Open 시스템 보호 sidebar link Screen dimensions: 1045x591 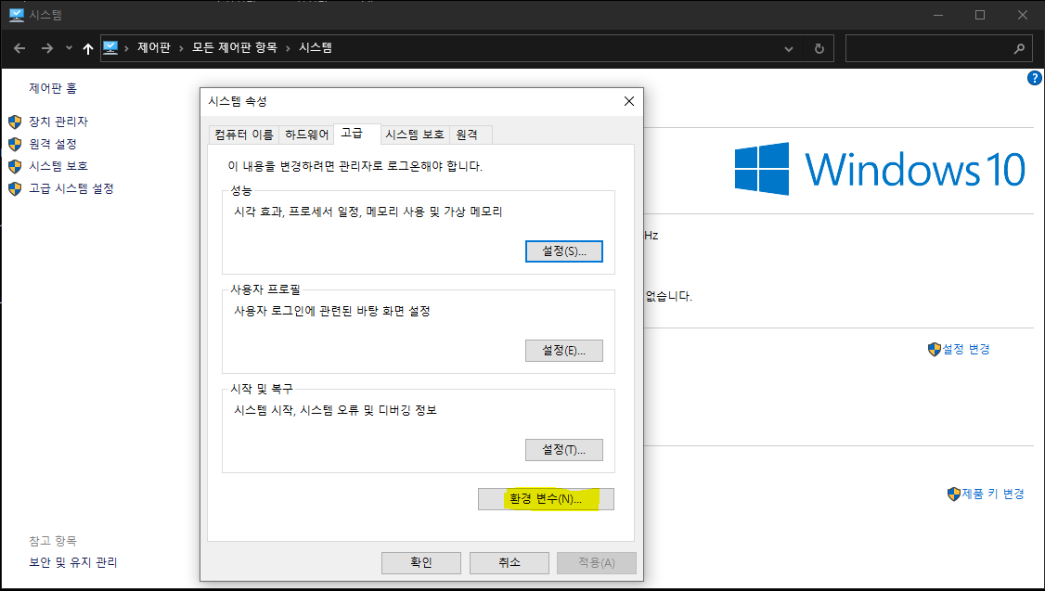click(58, 166)
